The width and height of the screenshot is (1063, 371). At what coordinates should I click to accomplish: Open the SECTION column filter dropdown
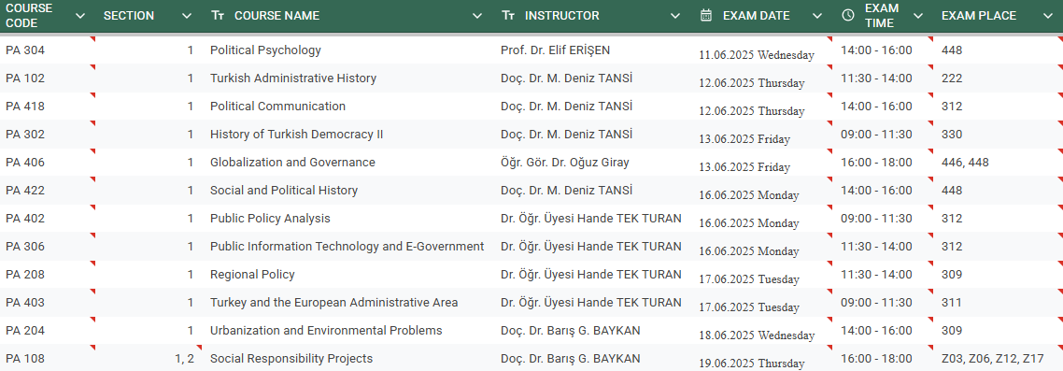[x=187, y=16]
